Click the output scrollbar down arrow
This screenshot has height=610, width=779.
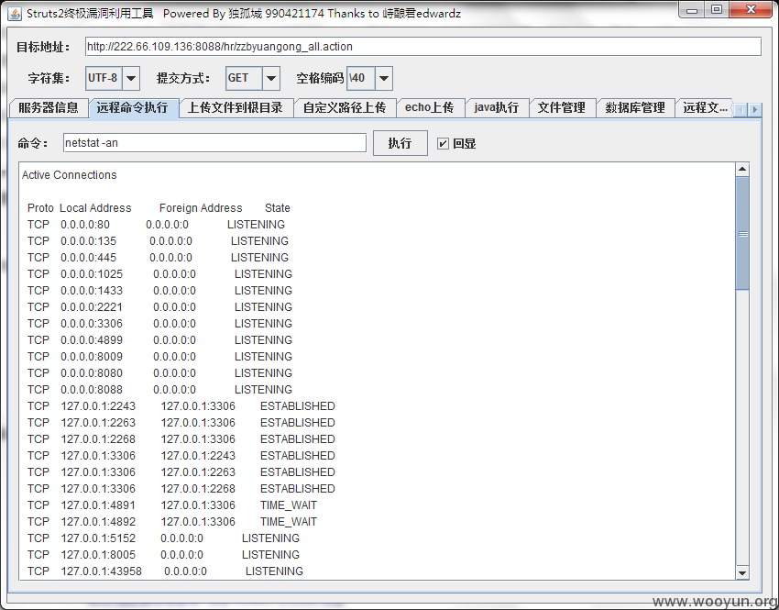(742, 572)
